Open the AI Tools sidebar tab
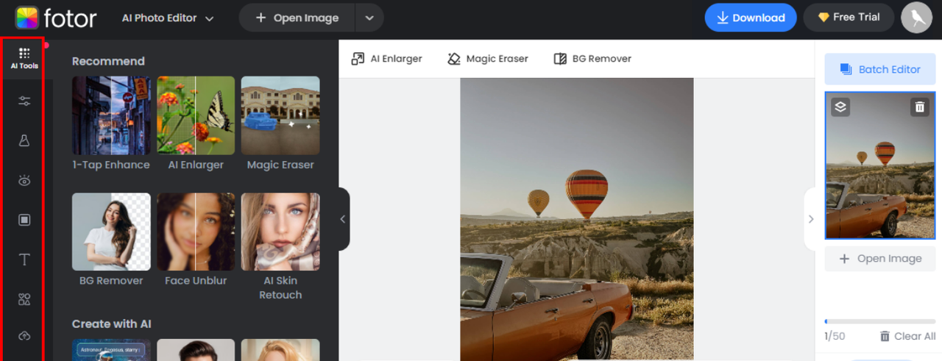The image size is (942, 361). click(24, 58)
